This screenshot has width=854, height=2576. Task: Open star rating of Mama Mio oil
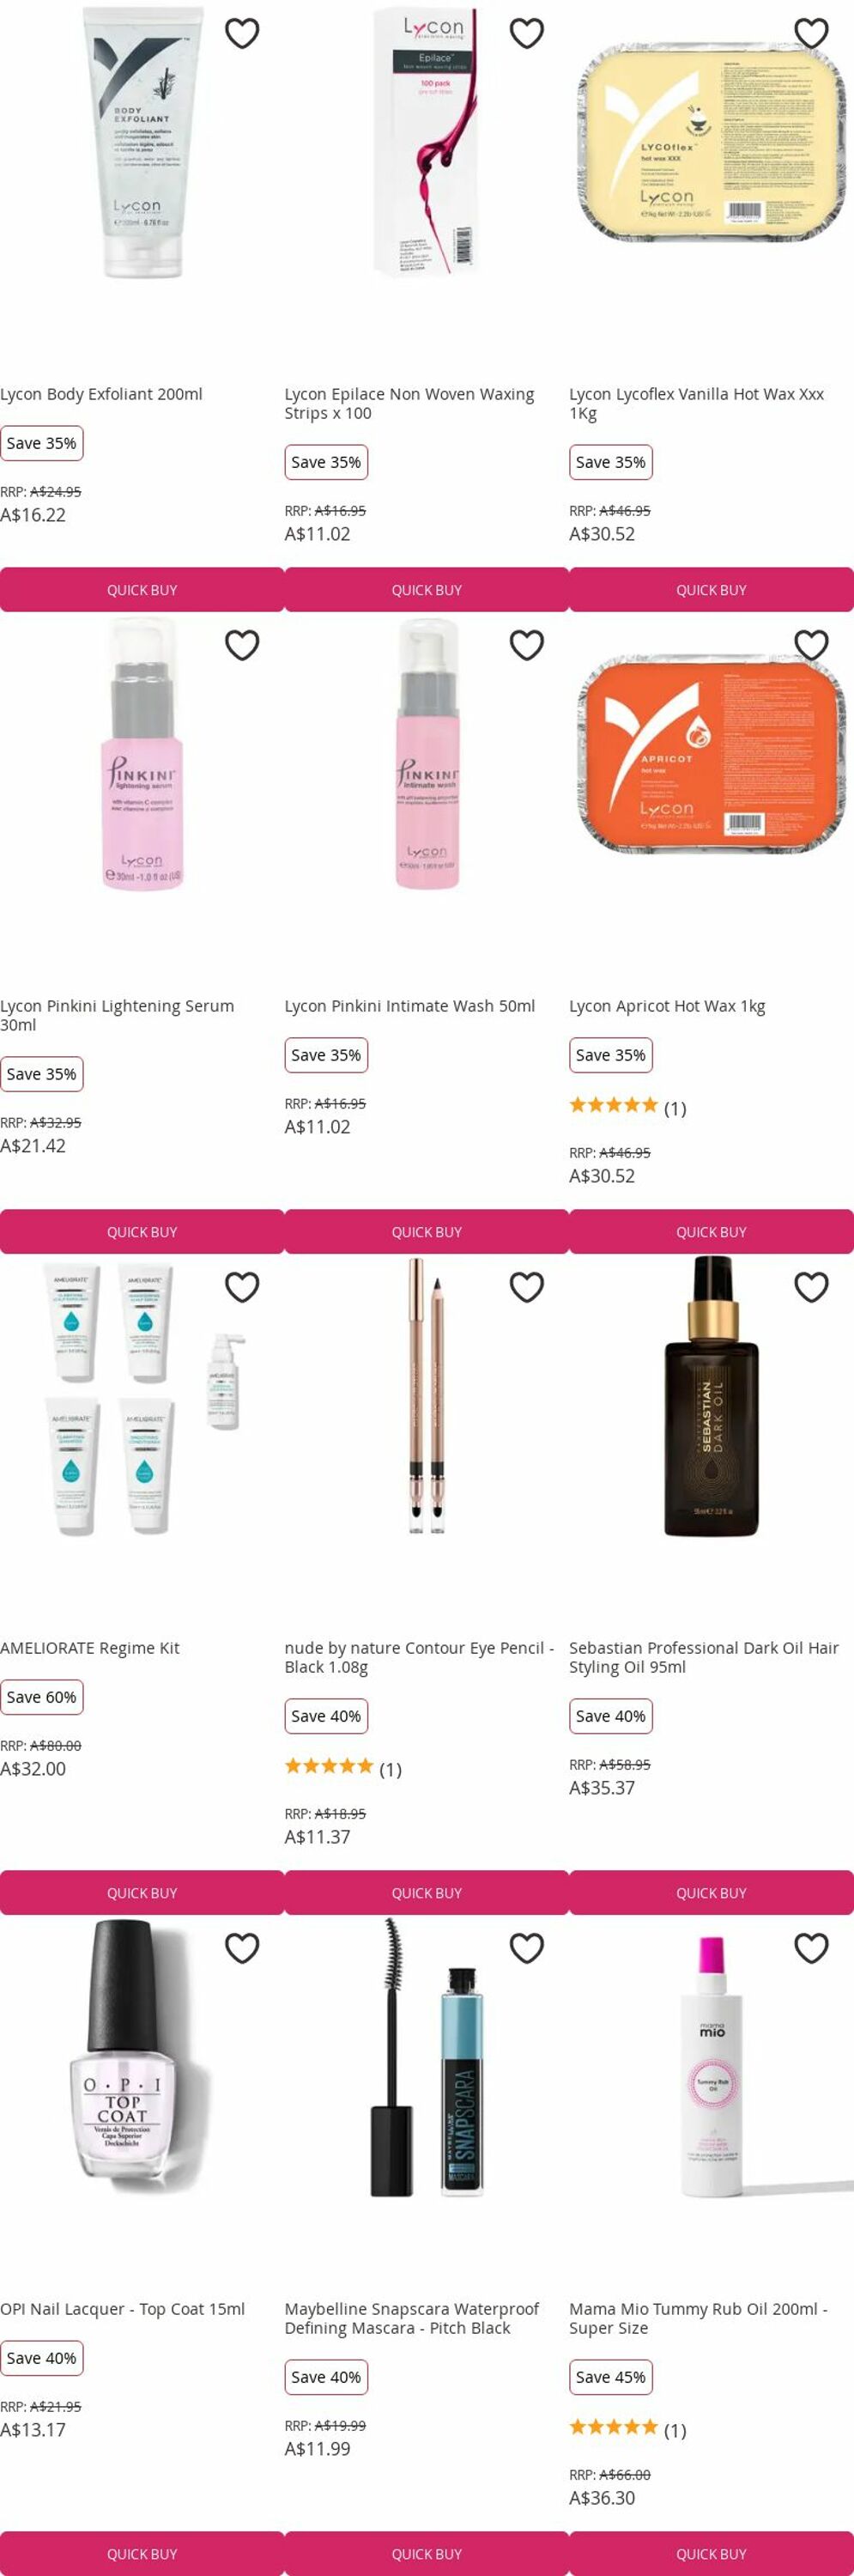point(627,2430)
